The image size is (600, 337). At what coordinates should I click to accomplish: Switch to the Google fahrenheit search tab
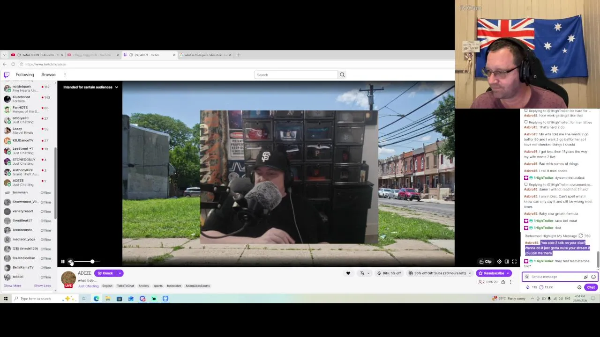pyautogui.click(x=205, y=55)
